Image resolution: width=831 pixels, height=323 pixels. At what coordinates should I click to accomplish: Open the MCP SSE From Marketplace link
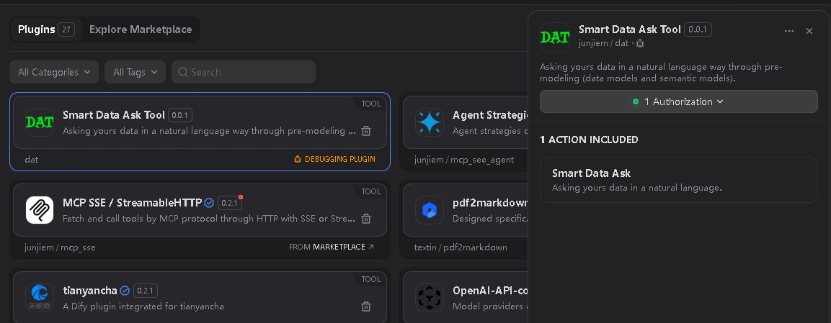click(332, 247)
